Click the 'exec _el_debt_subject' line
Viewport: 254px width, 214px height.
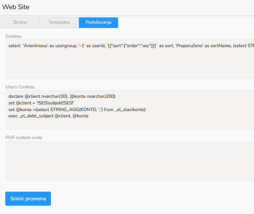(48, 116)
